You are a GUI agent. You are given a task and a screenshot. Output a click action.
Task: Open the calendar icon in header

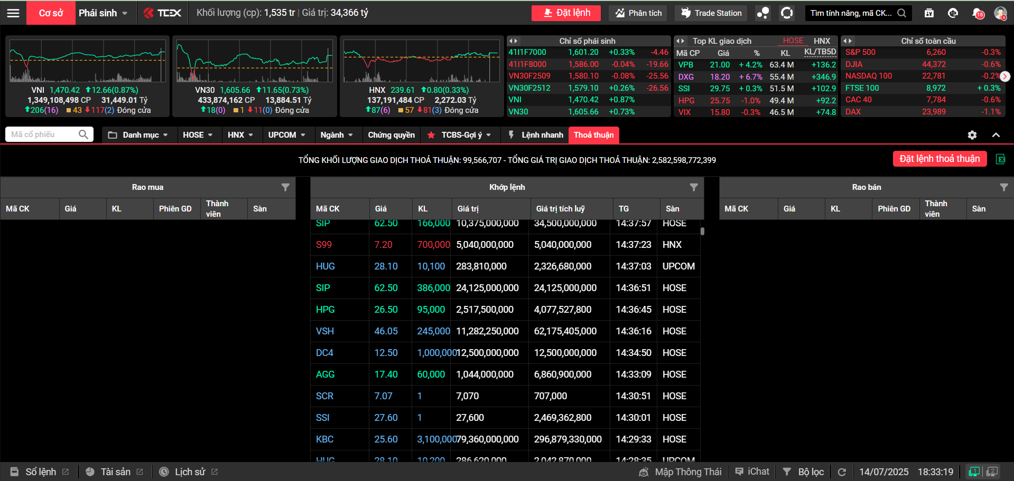coord(929,13)
